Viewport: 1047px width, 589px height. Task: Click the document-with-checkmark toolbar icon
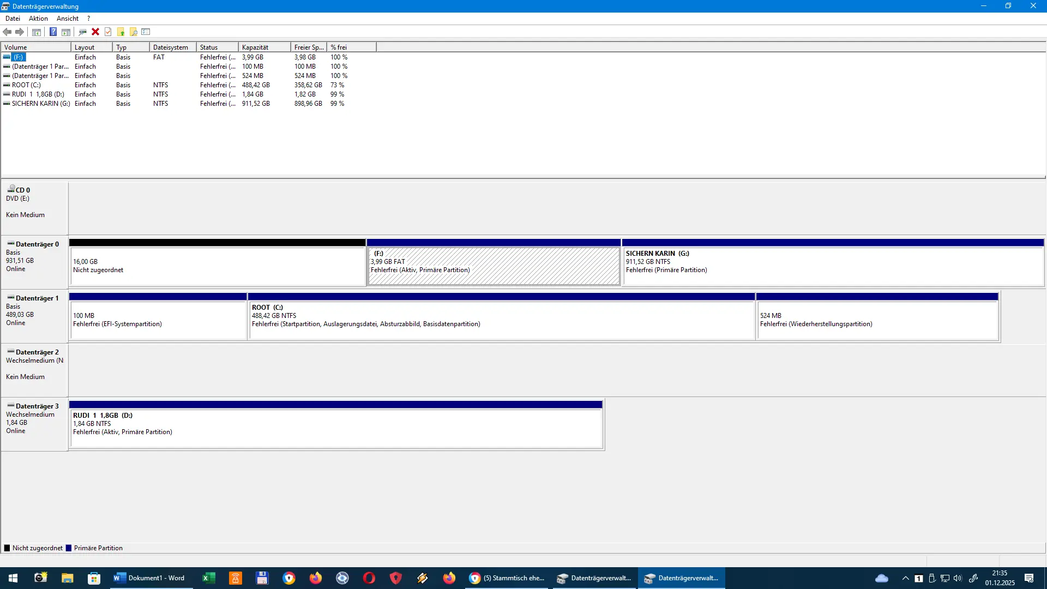coord(107,32)
